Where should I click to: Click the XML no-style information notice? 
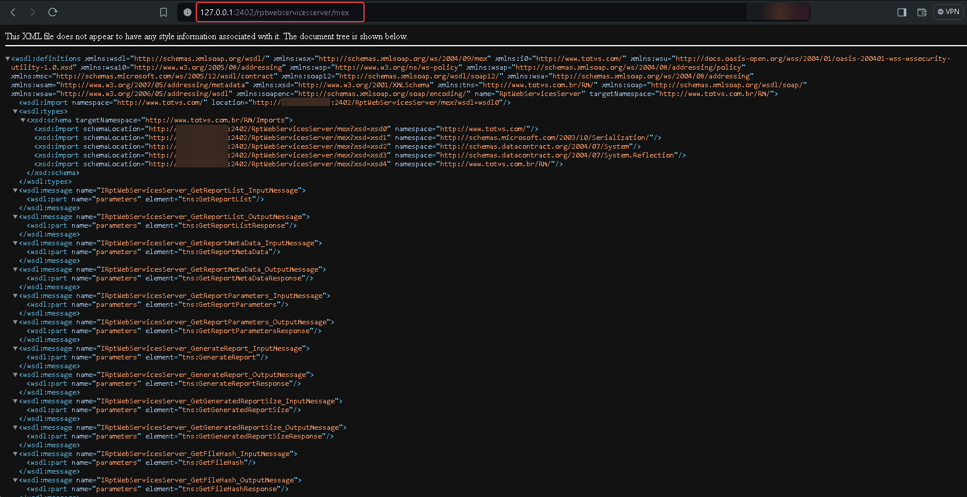click(206, 36)
